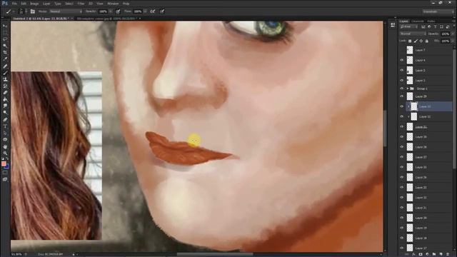Add a layer mask
The width and height of the screenshot is (457, 257).
[x=421, y=254]
